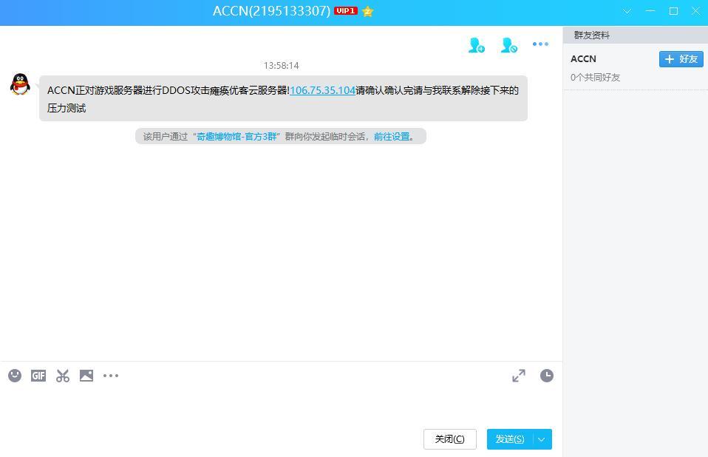Expand the input box to full view

pos(519,375)
